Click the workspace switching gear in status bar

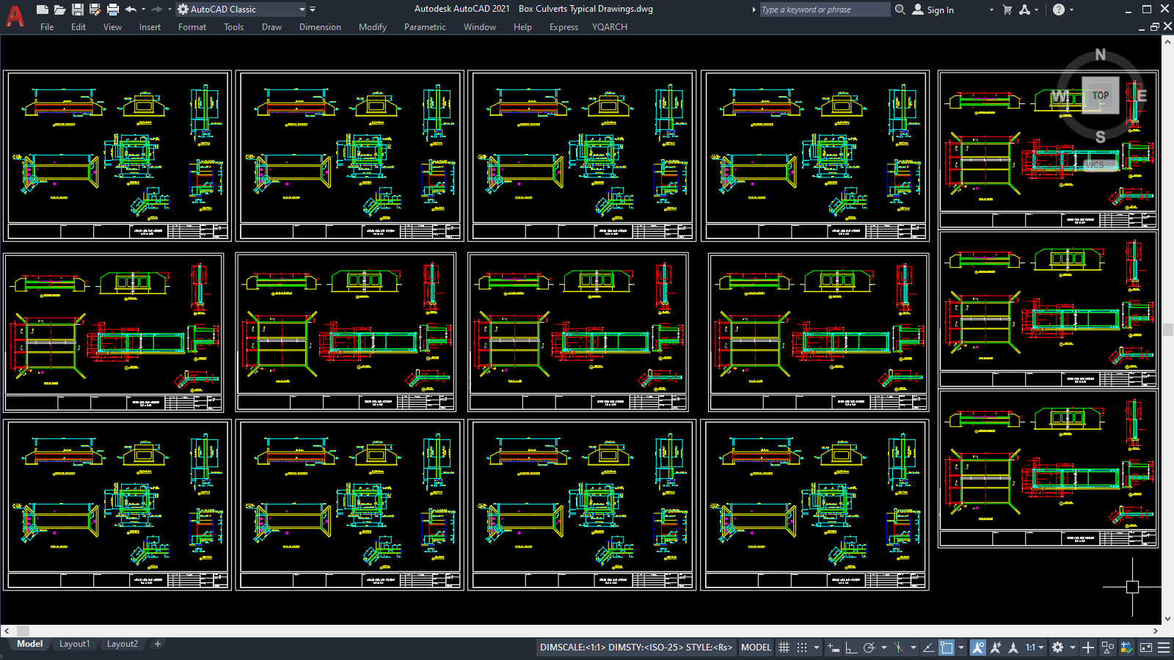1057,648
